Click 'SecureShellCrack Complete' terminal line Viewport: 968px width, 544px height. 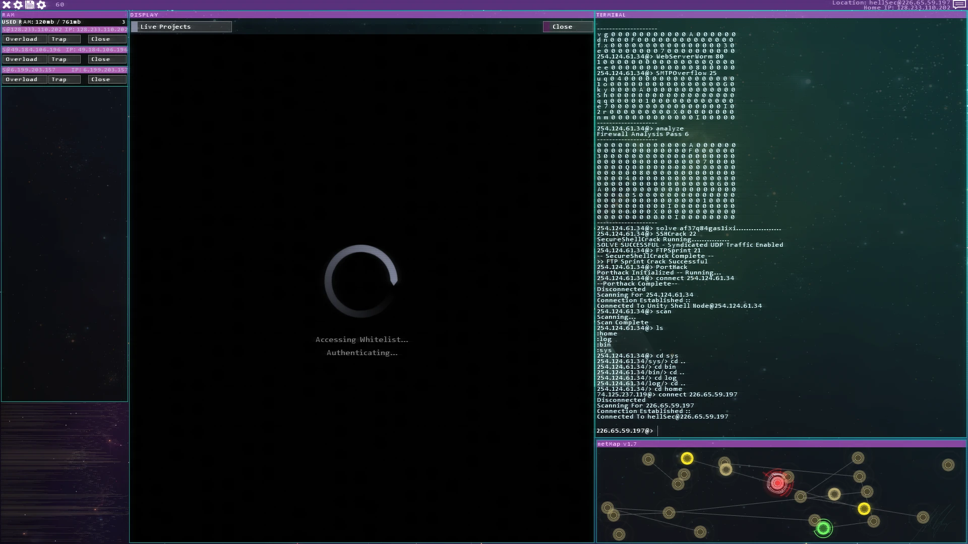pyautogui.click(x=655, y=256)
